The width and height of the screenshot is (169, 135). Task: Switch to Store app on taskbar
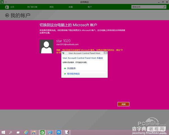(42, 132)
